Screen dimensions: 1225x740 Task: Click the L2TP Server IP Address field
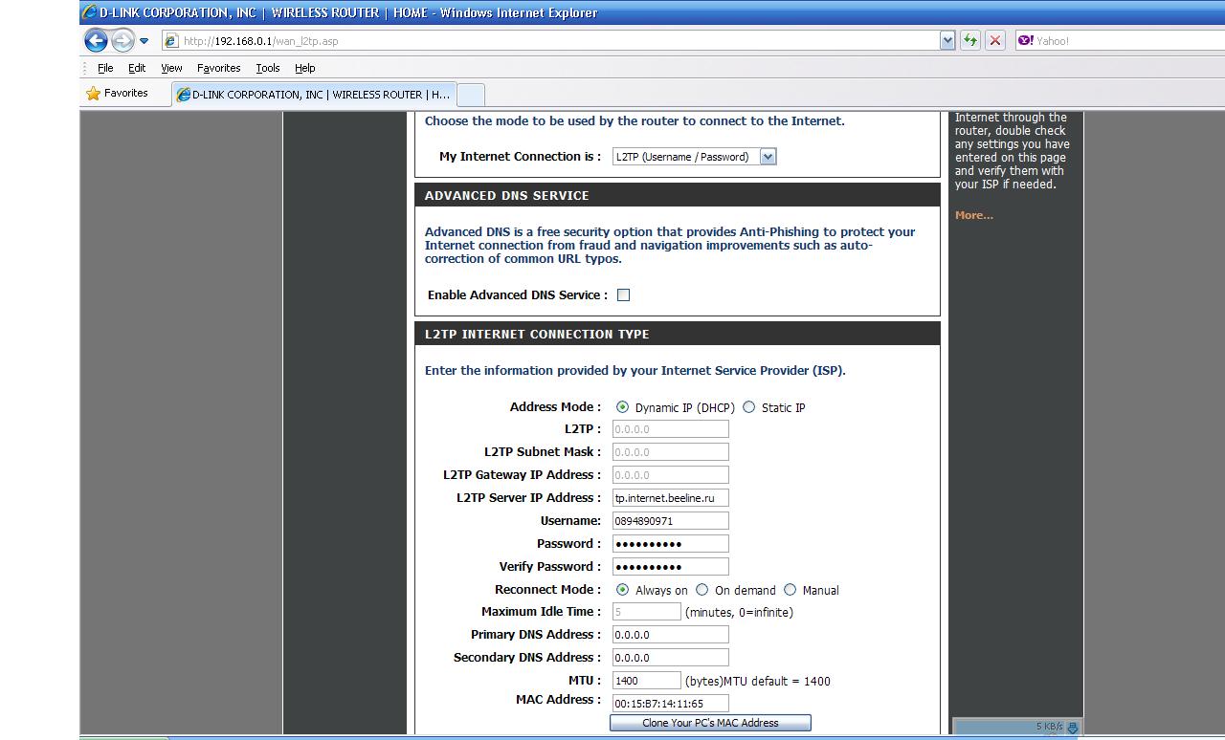tap(670, 498)
